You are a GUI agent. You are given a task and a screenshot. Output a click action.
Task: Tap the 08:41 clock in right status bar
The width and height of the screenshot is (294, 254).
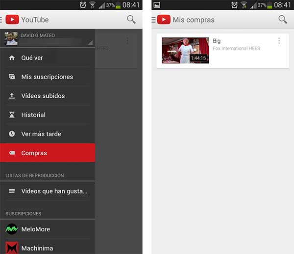point(282,5)
